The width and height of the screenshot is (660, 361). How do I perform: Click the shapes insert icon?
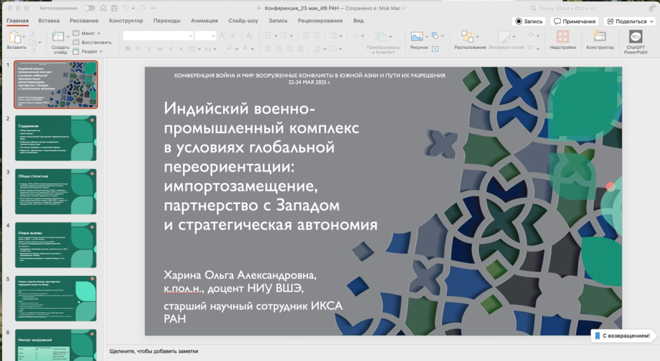point(435,36)
